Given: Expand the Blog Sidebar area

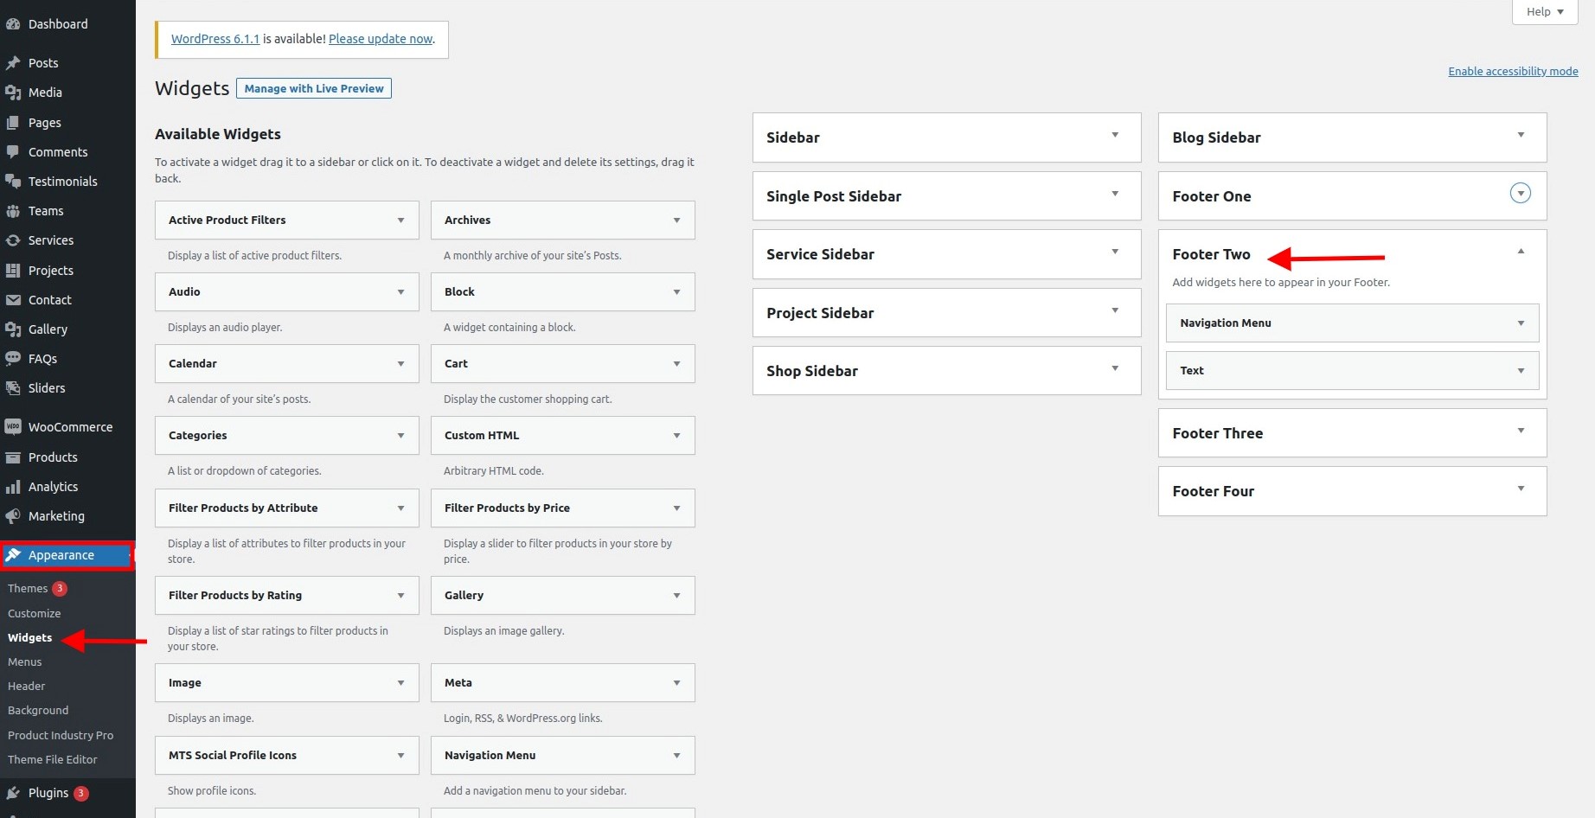Looking at the screenshot, I should [1521, 135].
